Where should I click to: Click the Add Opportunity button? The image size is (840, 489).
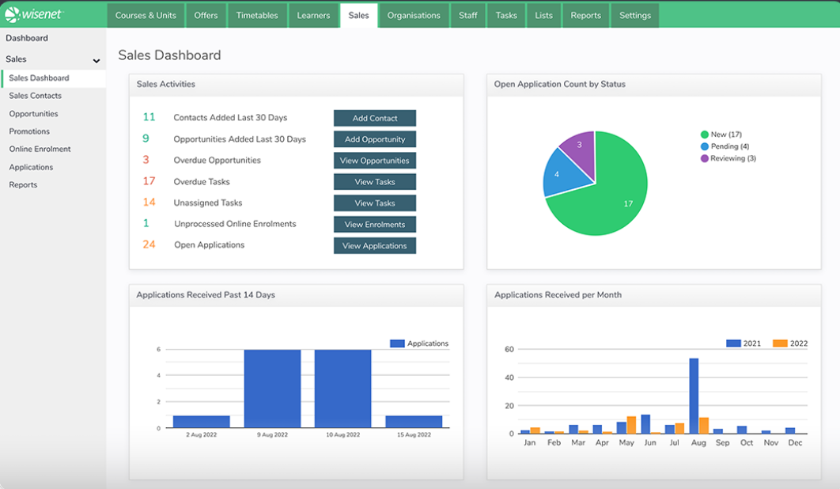[374, 139]
